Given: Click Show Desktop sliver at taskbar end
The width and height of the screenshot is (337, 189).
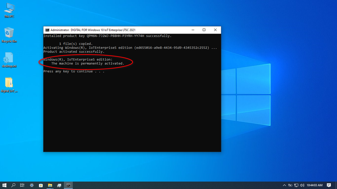Looking at the screenshot, I should coord(336,185).
